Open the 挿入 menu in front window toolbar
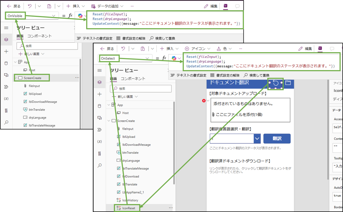This screenshot has width=343, height=212. tap(169, 49)
